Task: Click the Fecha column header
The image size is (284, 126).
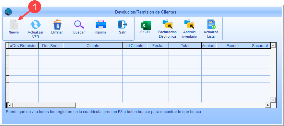Action: 158,46
